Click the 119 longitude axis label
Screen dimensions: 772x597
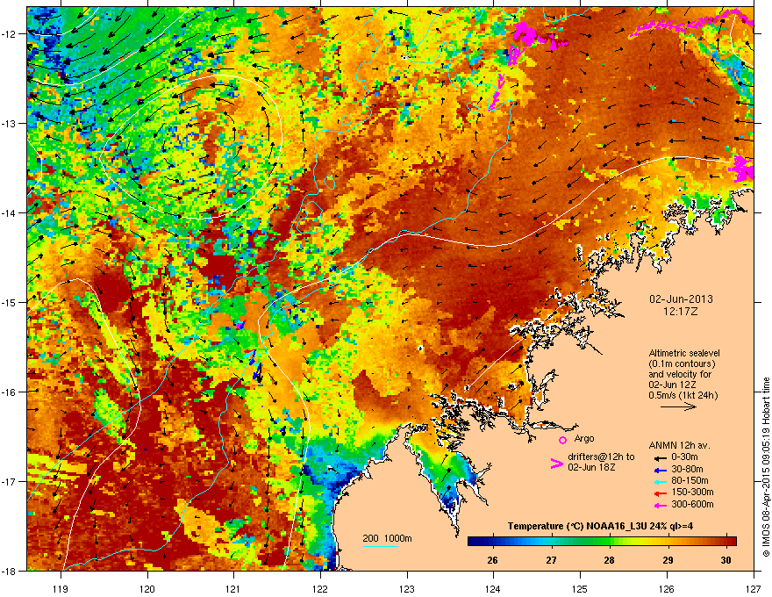click(x=61, y=589)
